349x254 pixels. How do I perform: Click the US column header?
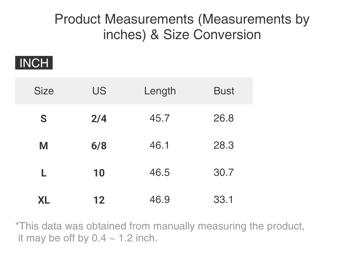tap(99, 91)
